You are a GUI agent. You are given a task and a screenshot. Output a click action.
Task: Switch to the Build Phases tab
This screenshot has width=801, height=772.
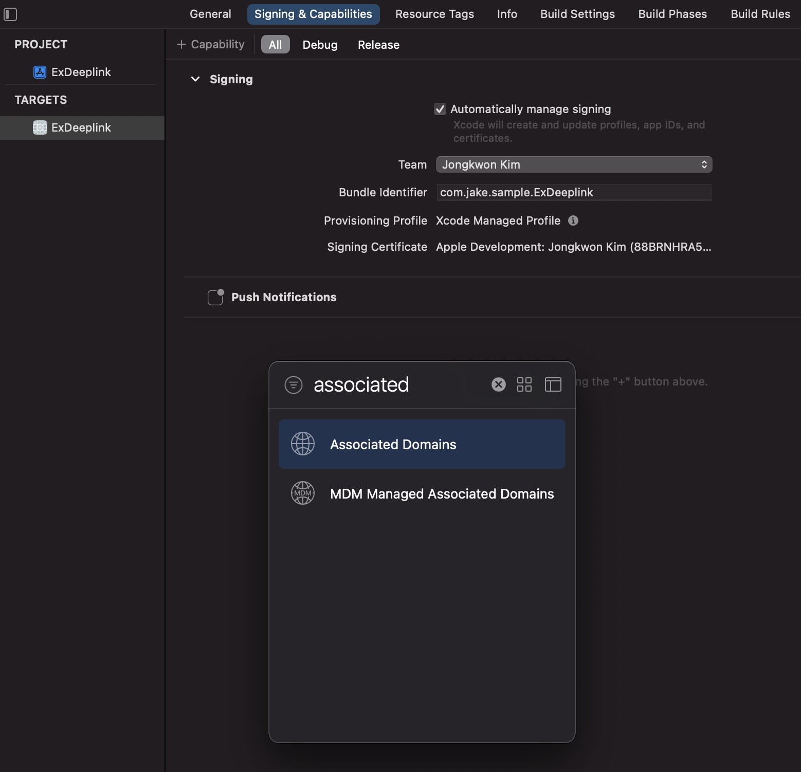pyautogui.click(x=672, y=14)
